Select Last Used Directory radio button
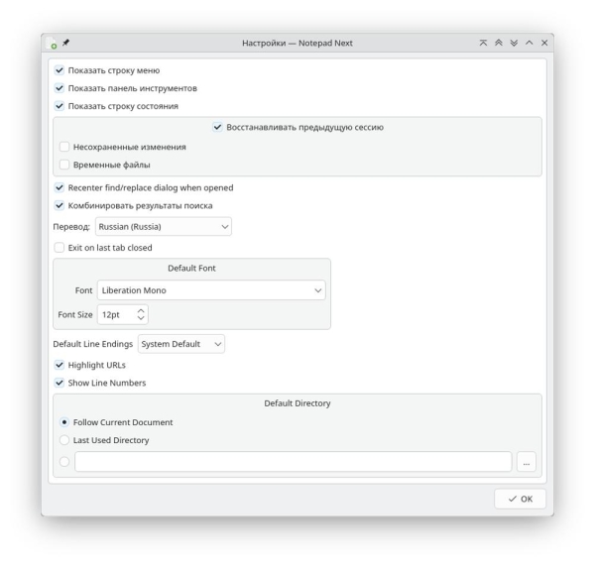This screenshot has width=595, height=565. coord(64,440)
